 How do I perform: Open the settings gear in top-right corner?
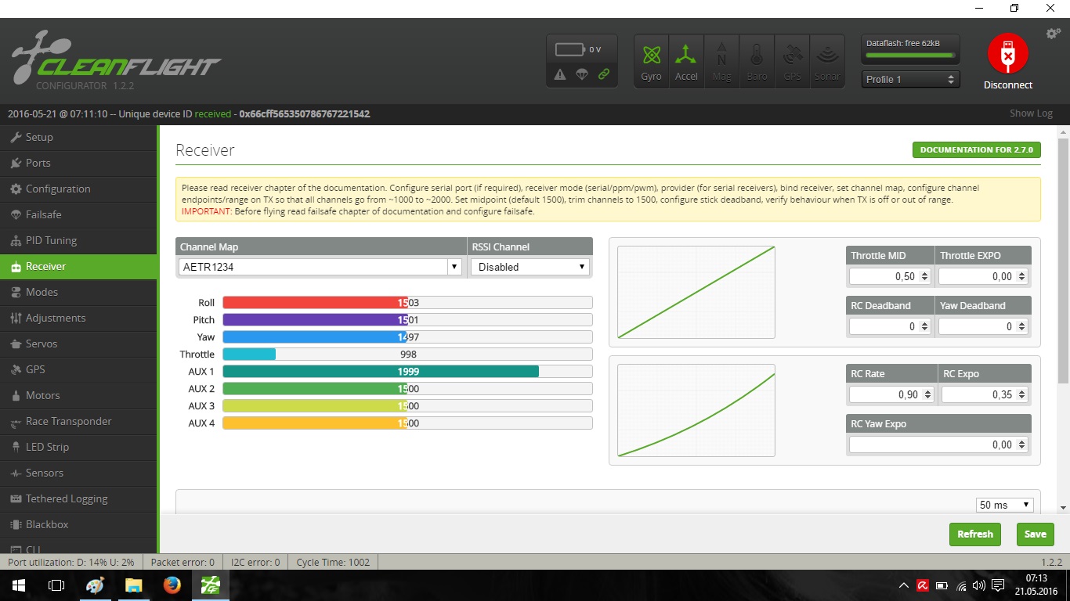point(1054,34)
